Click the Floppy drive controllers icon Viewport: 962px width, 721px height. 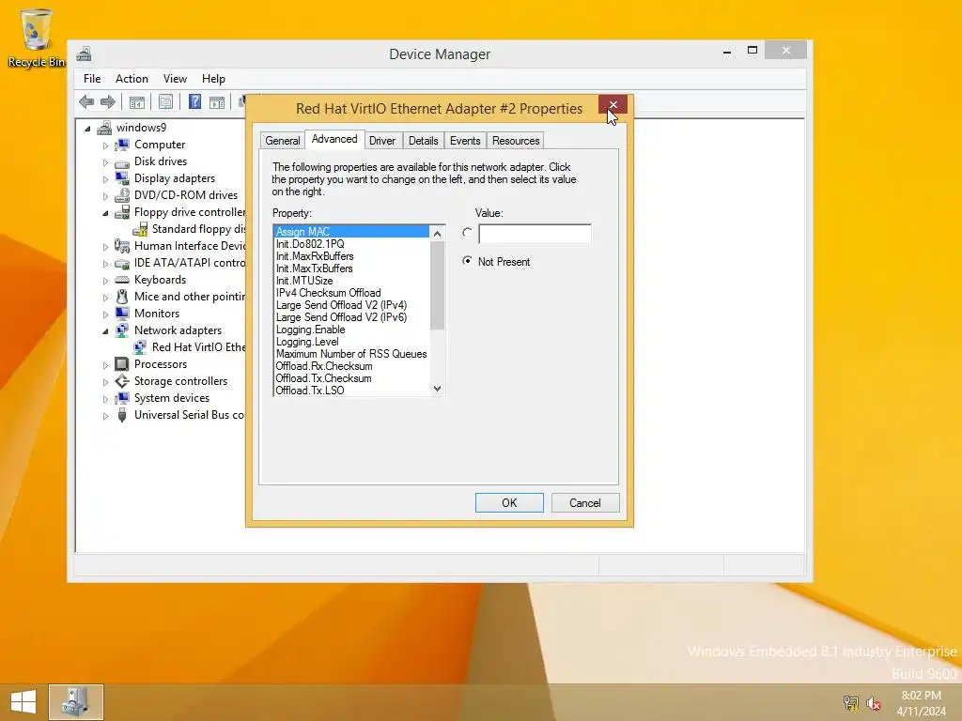pos(122,212)
